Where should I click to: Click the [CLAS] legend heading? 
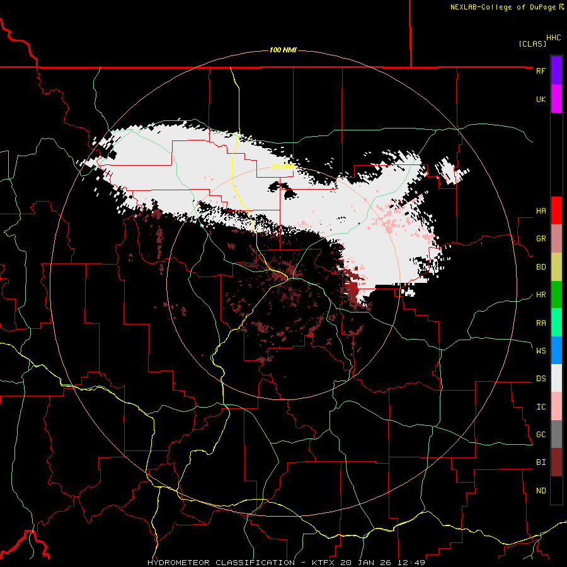[532, 43]
